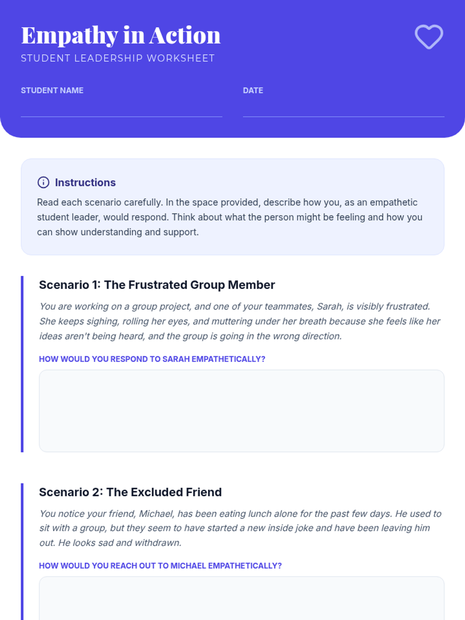Click the Scenario 1 response text box
The image size is (465, 620).
(241, 411)
